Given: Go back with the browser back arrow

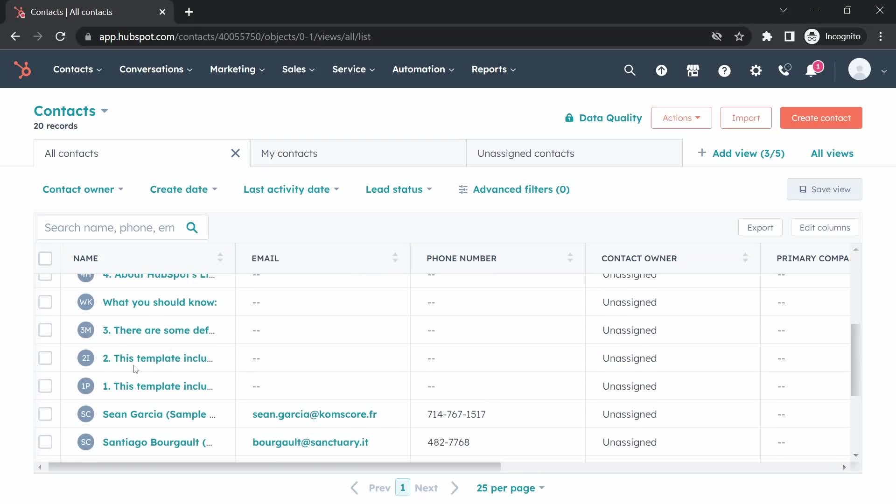Looking at the screenshot, I should (x=15, y=36).
